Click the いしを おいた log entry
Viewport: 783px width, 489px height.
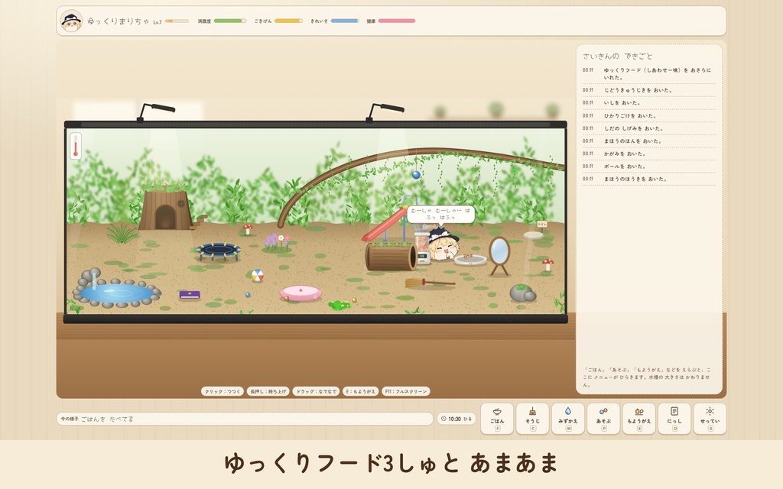(648, 103)
